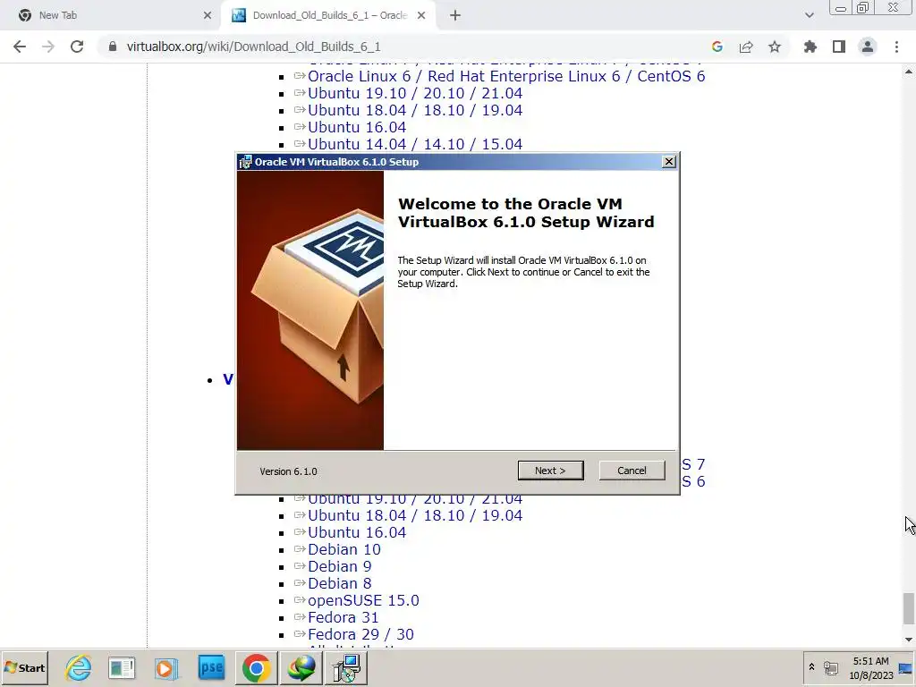Open Fedora 29 / 30 download link
The width and height of the screenshot is (916, 687).
tap(360, 634)
